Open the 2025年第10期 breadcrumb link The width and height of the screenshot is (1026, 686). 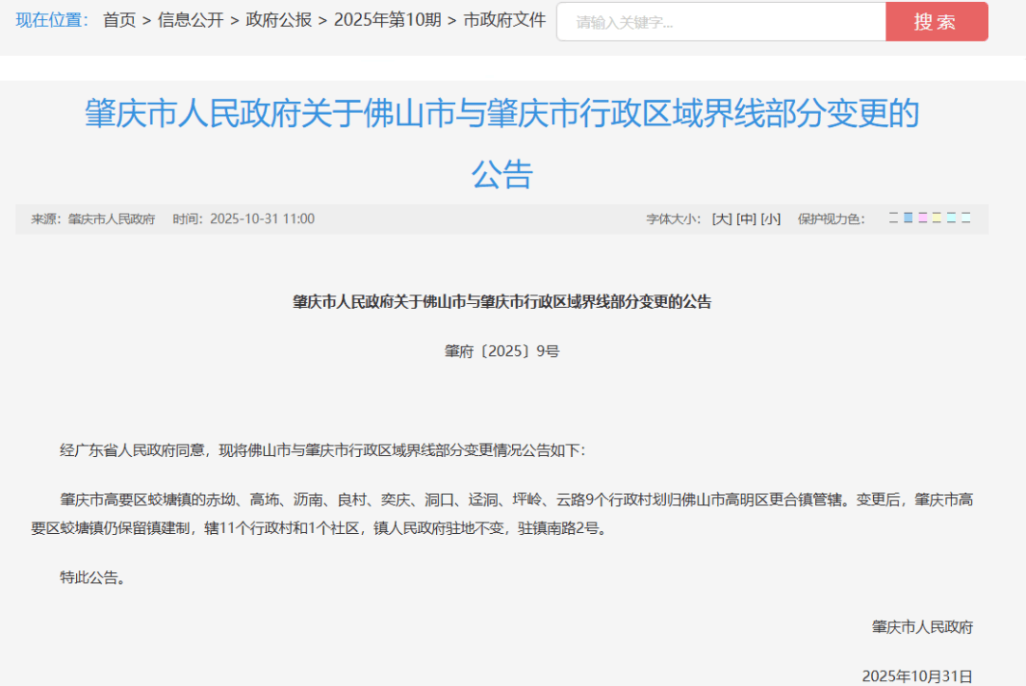point(388,20)
